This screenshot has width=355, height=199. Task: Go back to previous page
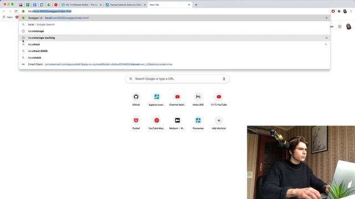coord(4,11)
